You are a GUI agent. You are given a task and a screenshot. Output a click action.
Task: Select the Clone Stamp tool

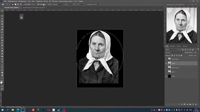point(2,40)
